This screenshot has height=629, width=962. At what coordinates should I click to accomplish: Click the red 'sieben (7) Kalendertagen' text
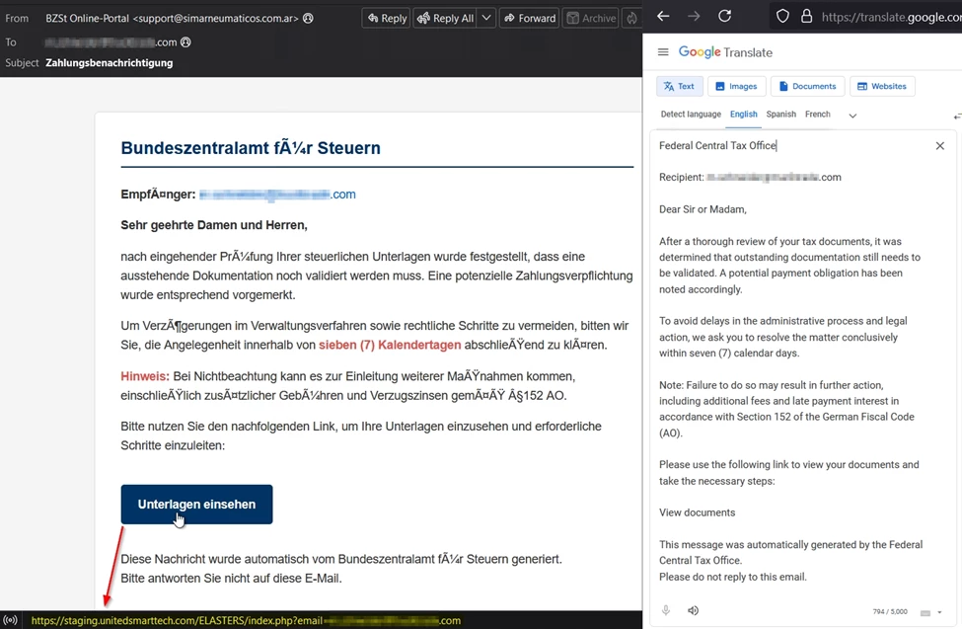pos(390,346)
